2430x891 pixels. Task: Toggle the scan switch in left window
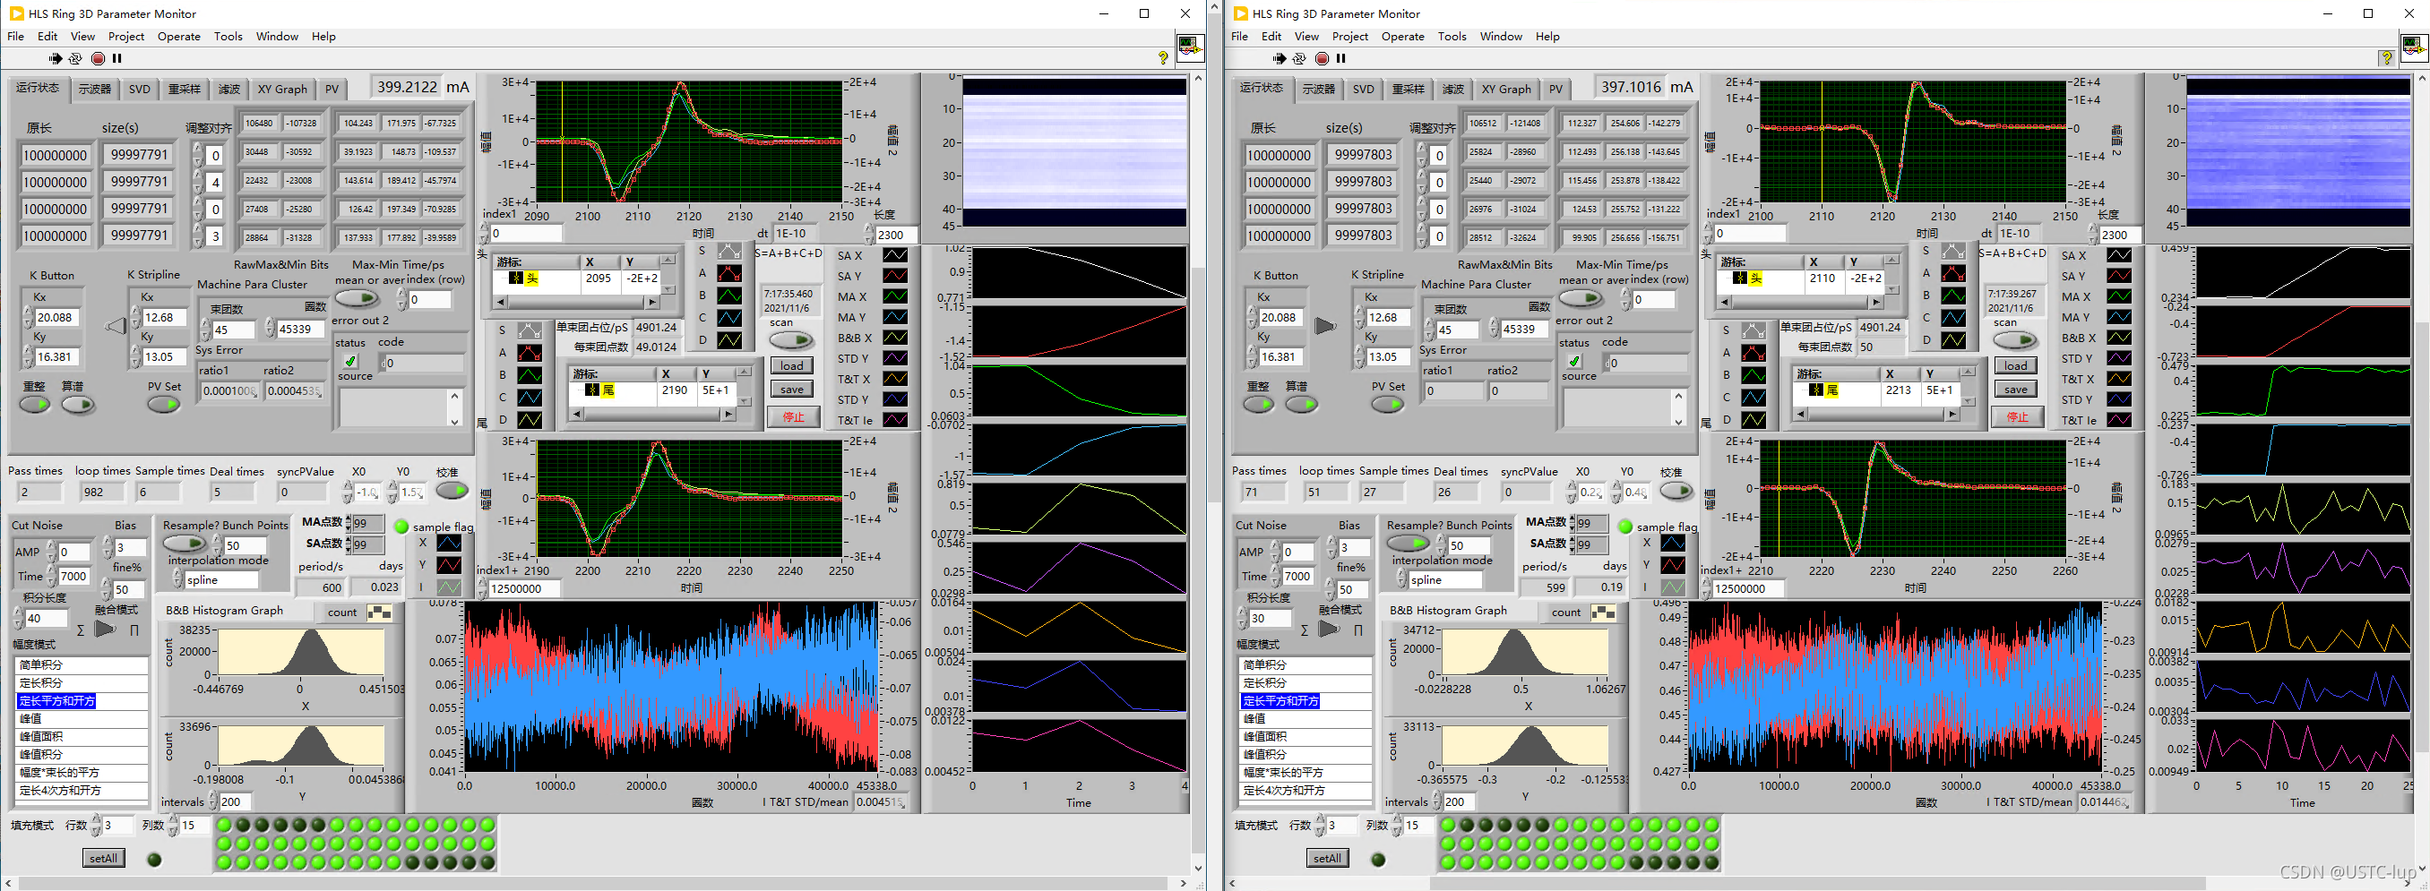point(791,340)
